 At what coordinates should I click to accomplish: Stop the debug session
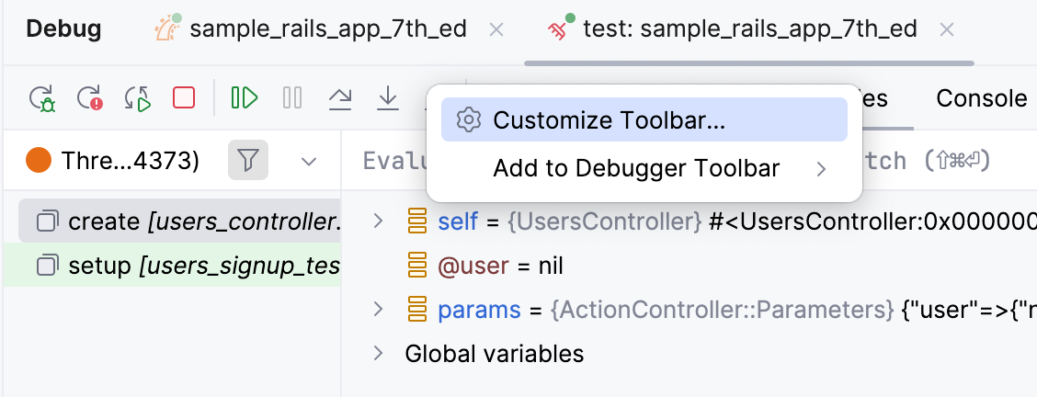point(184,97)
